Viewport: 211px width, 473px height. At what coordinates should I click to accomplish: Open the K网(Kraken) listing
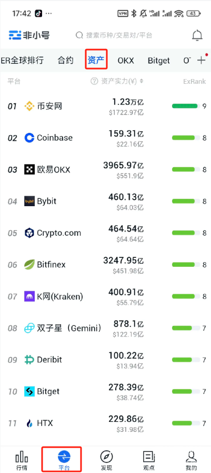[105, 296]
